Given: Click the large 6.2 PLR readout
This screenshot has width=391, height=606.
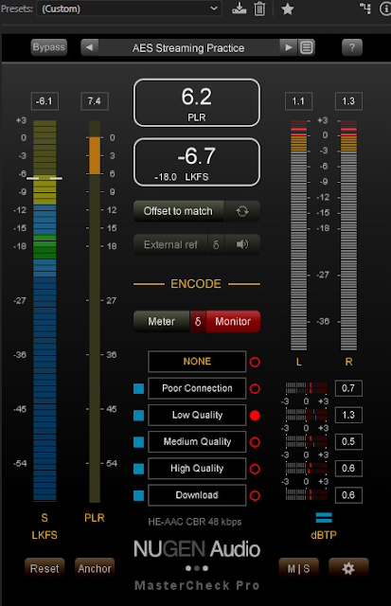Looking at the screenshot, I should point(197,103).
